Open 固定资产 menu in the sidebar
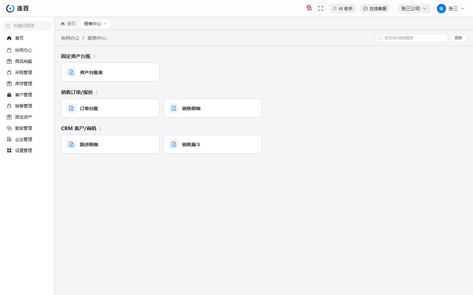473x295 pixels. point(27,117)
